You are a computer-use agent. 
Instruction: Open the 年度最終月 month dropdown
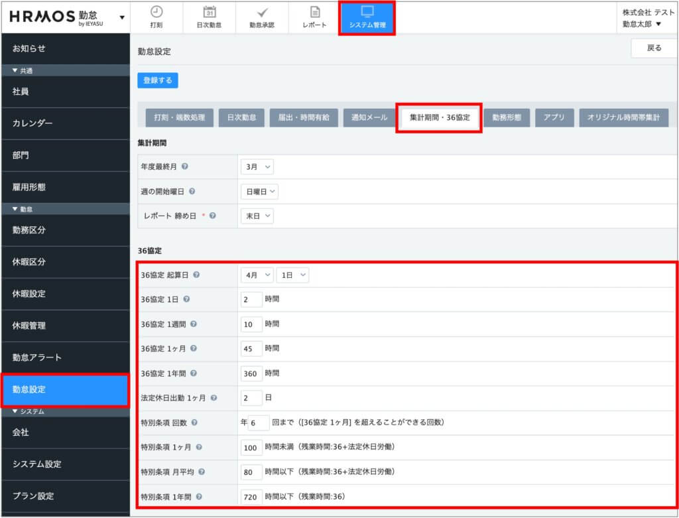pyautogui.click(x=257, y=167)
